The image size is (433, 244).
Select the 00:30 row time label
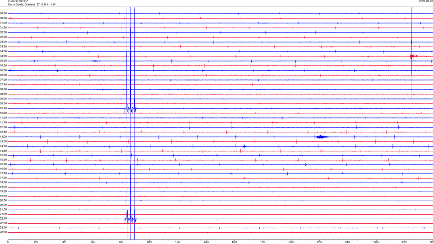coord(3,18)
